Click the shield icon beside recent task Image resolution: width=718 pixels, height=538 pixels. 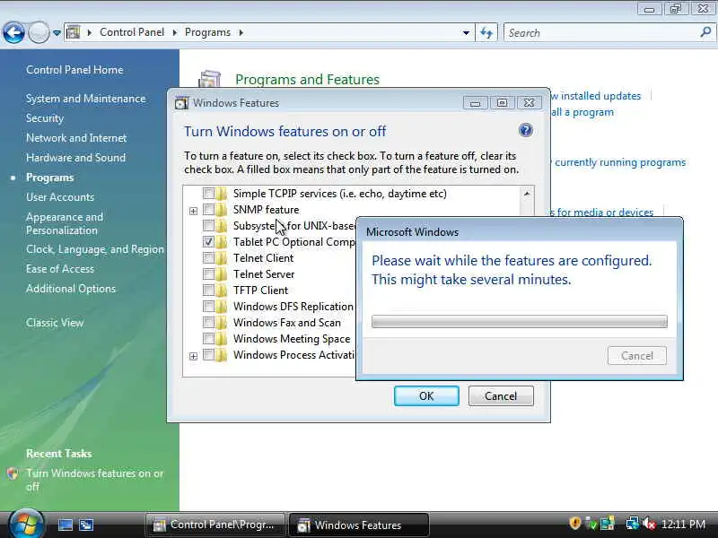click(x=13, y=473)
